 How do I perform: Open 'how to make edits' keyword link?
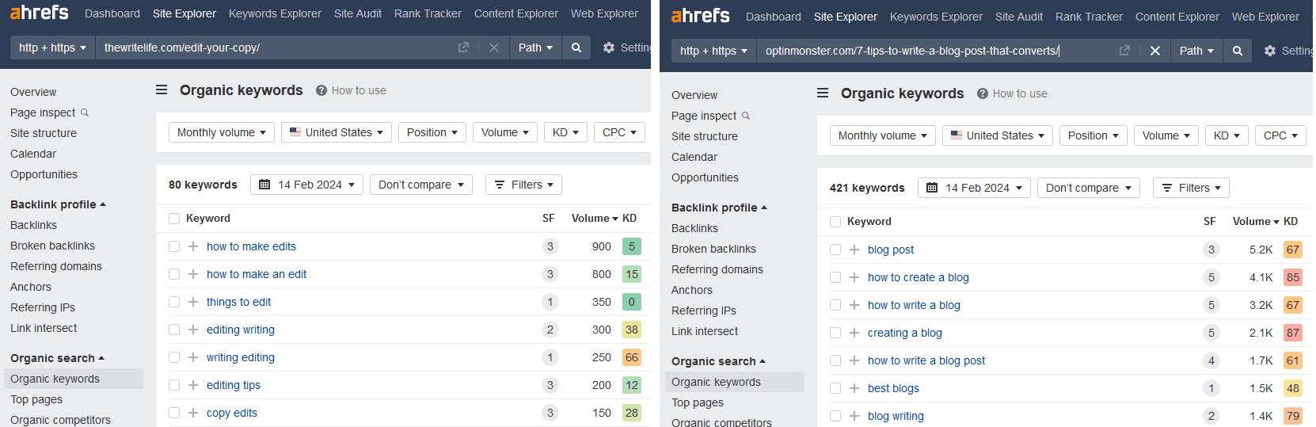(251, 246)
